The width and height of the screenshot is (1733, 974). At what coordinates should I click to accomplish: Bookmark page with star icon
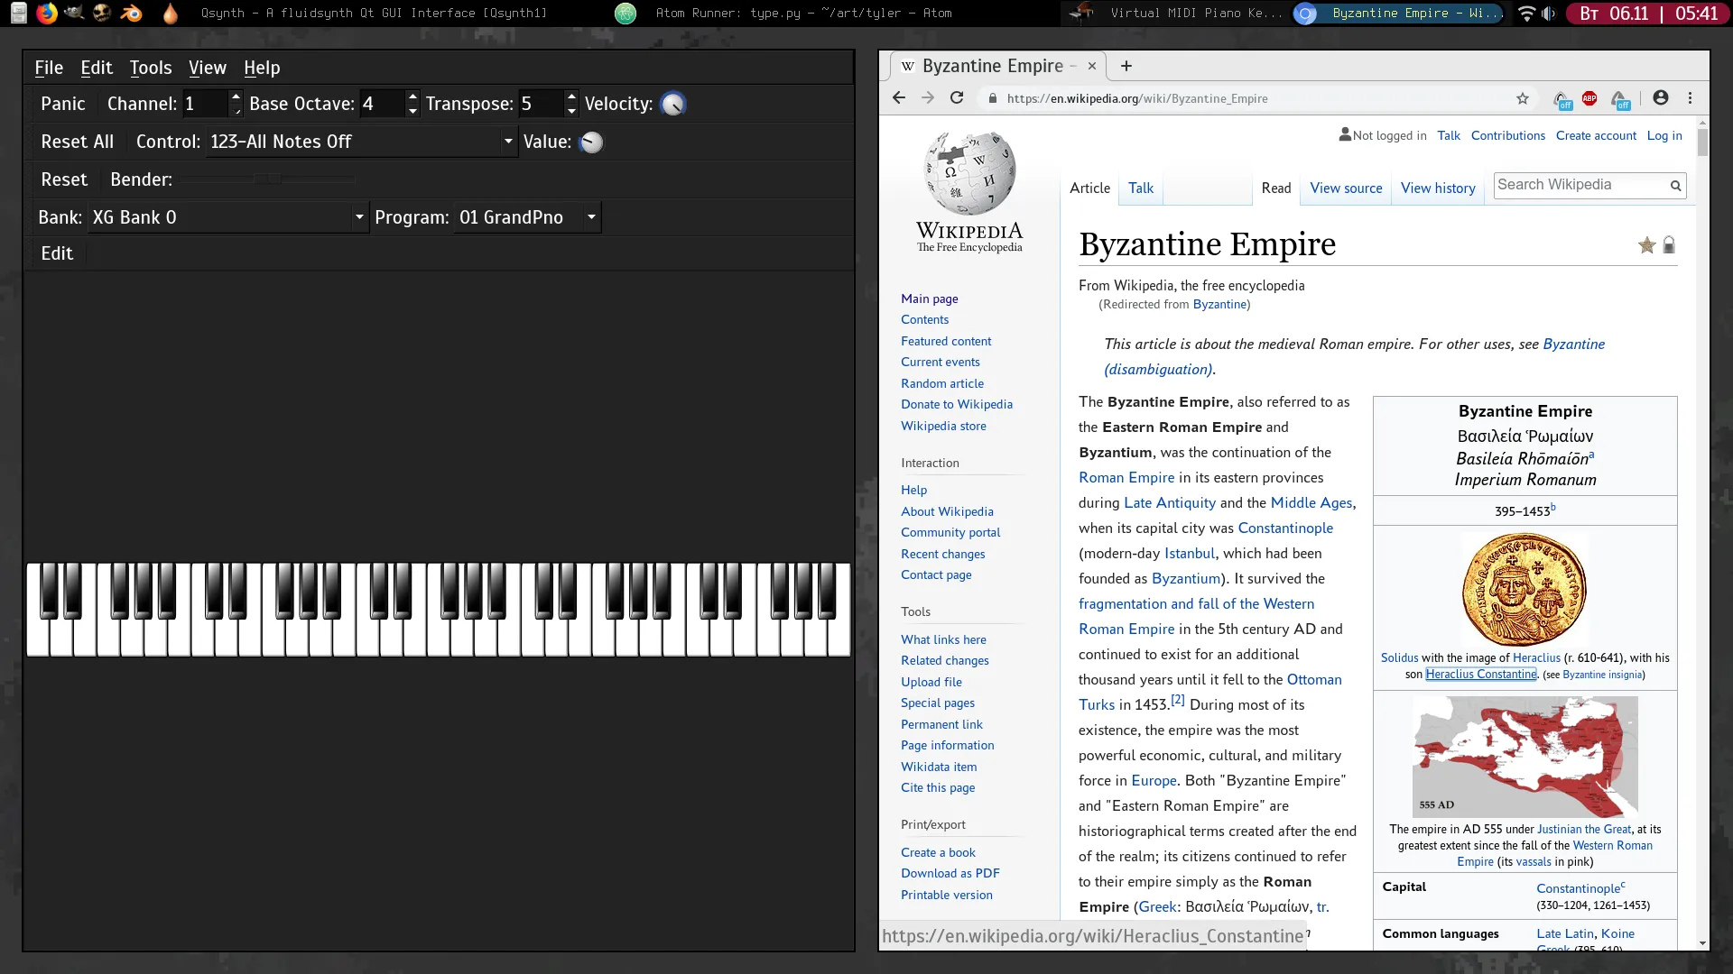[x=1523, y=98]
